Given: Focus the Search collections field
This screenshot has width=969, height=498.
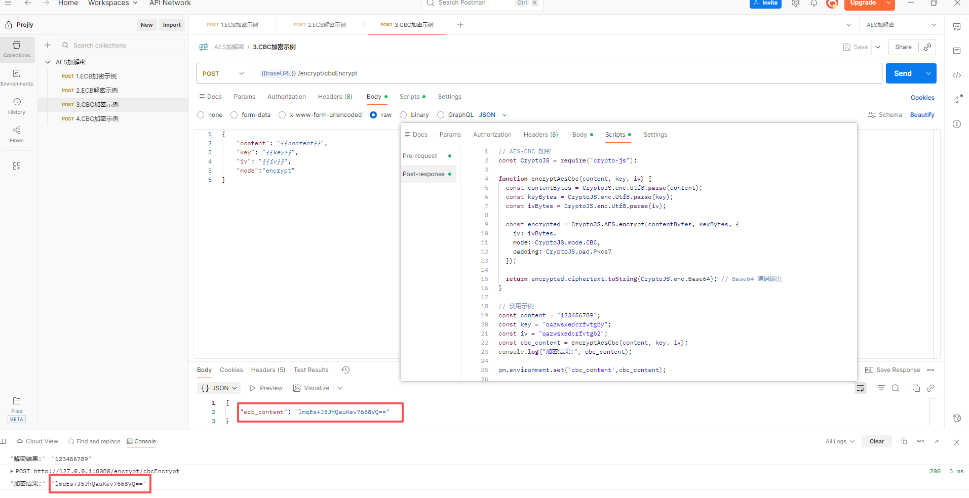Looking at the screenshot, I should pos(121,45).
